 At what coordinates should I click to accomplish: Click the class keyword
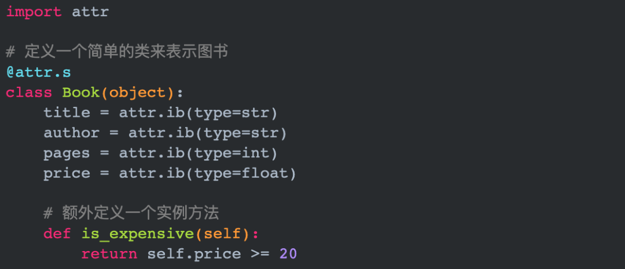click(29, 93)
